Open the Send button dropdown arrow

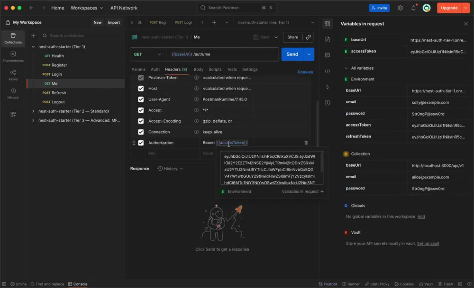[x=309, y=54]
